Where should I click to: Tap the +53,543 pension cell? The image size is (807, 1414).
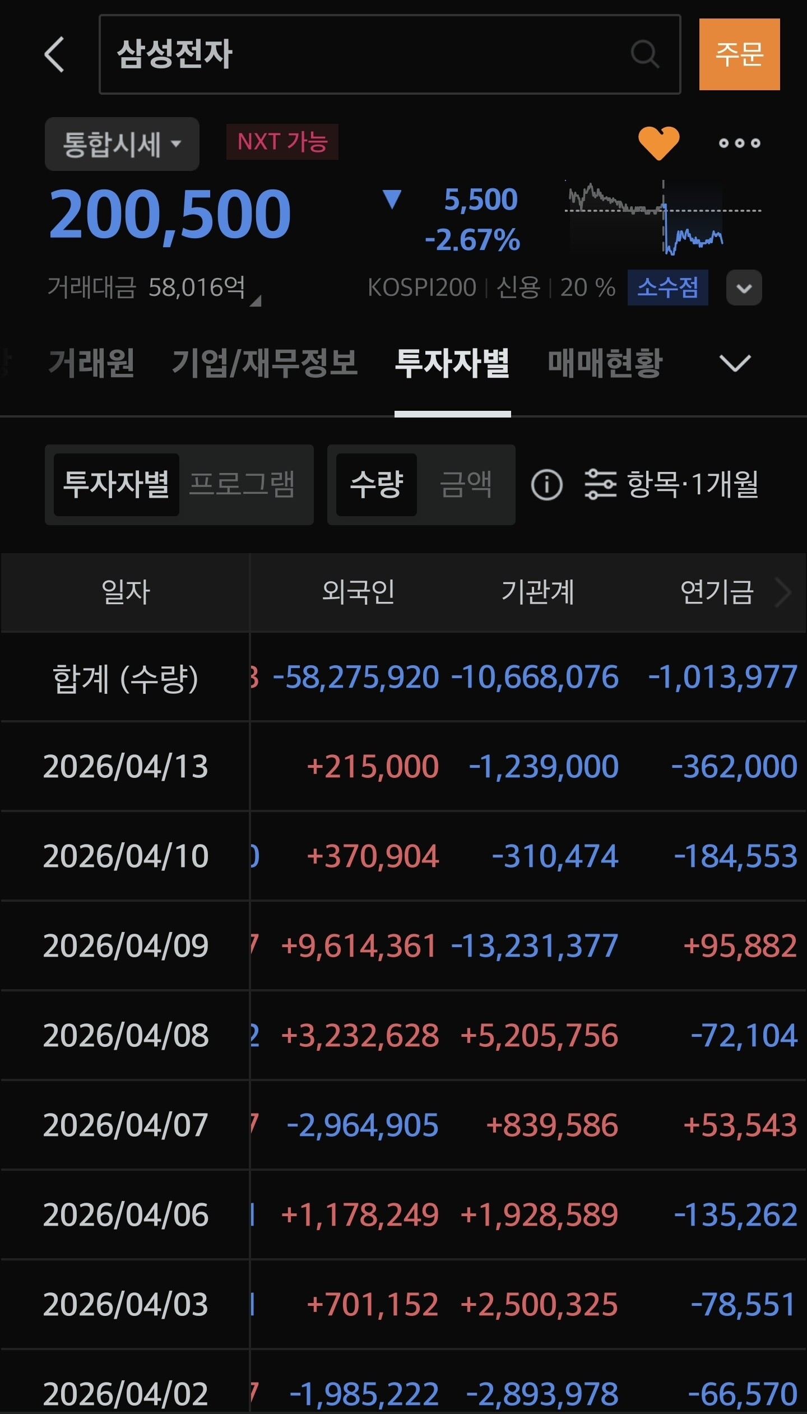(x=740, y=1125)
